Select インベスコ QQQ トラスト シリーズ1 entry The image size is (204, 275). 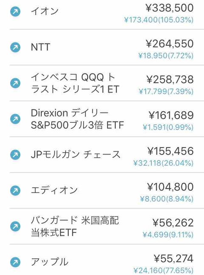75,83
